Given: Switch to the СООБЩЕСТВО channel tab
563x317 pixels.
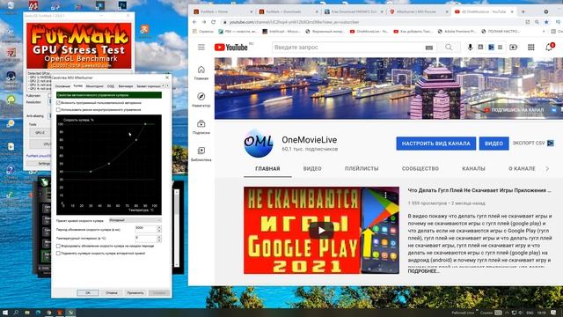Looking at the screenshot, I should tap(420, 168).
